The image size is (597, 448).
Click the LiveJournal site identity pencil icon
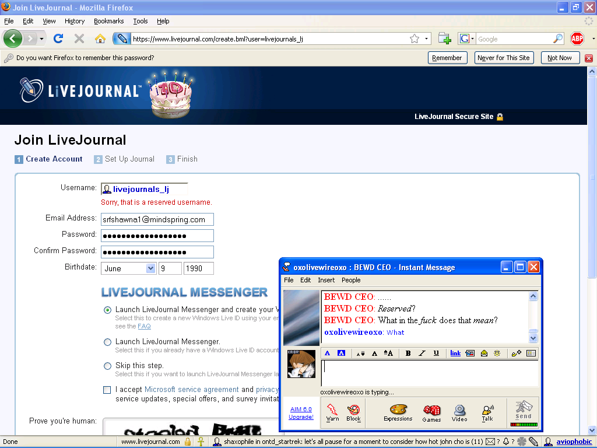coord(122,38)
